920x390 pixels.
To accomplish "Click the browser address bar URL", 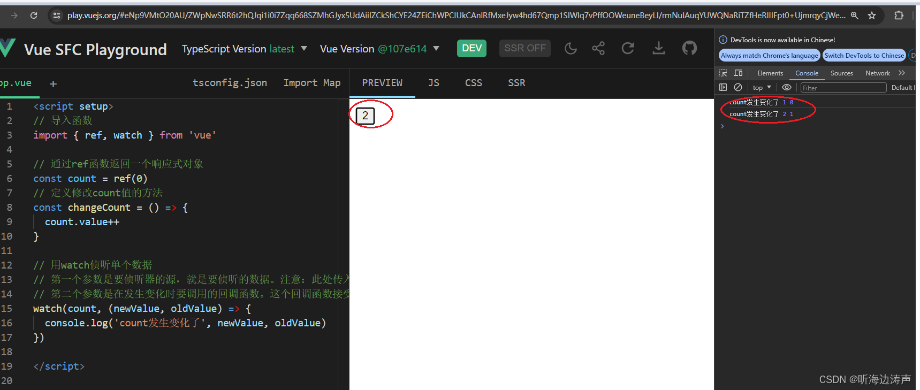I will coord(456,16).
